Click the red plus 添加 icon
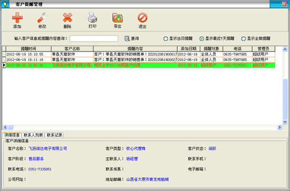Screen dimensions: 290x191 tap(17, 18)
